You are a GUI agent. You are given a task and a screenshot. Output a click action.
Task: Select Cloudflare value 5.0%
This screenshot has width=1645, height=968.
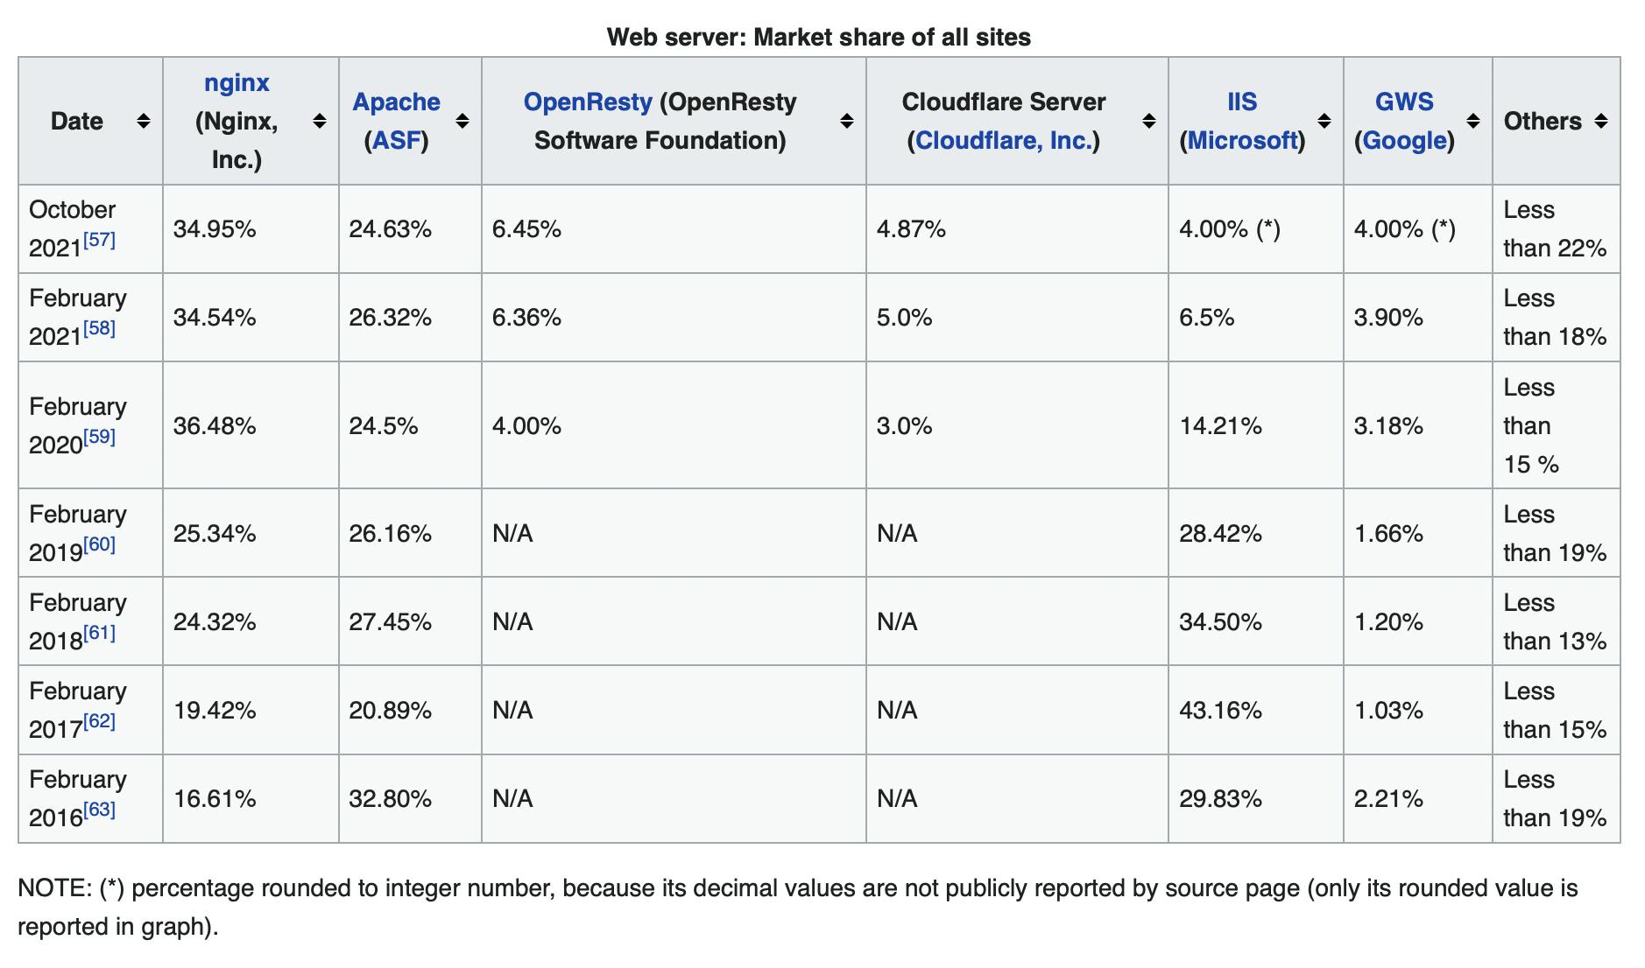(904, 318)
